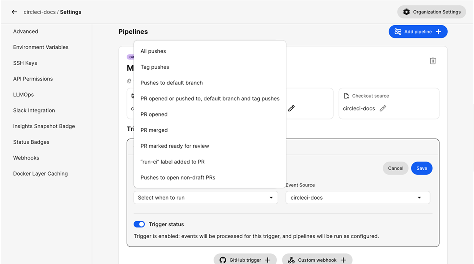474x264 pixels.
Task: Click Add pipeline button
Action: point(418,32)
